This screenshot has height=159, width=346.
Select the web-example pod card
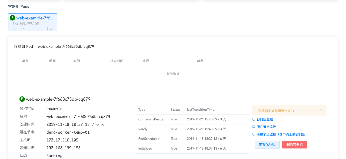tap(32, 22)
